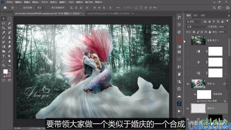This screenshot has width=231, height=130.
Task: Select the Zoom tool in the toolbox
Action: pyautogui.click(x=3, y=65)
